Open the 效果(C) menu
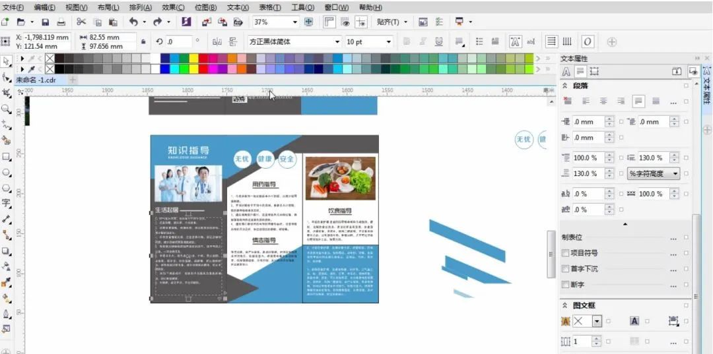This screenshot has height=354, width=713. (173, 8)
